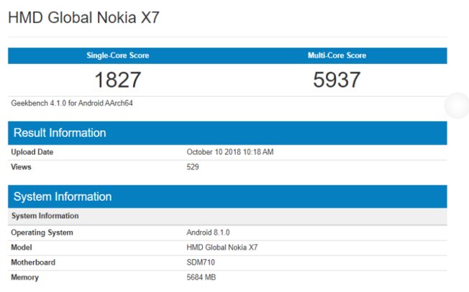
Task: Select the October 10 2018 10:18 AM value
Action: (230, 152)
